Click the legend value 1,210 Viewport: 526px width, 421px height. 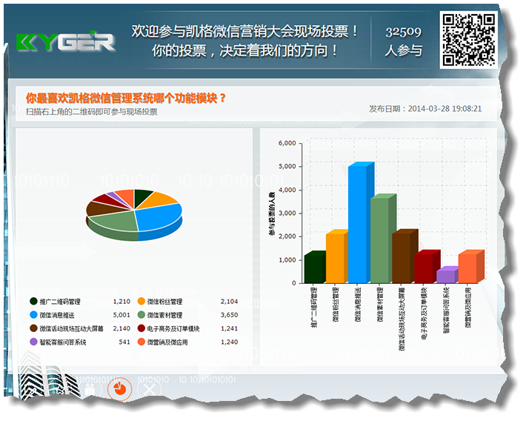[x=121, y=302]
